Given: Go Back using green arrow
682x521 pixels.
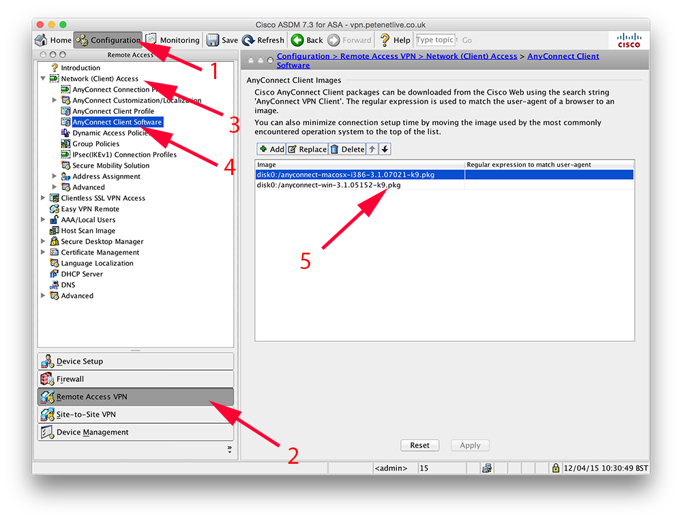Looking at the screenshot, I should 307,40.
